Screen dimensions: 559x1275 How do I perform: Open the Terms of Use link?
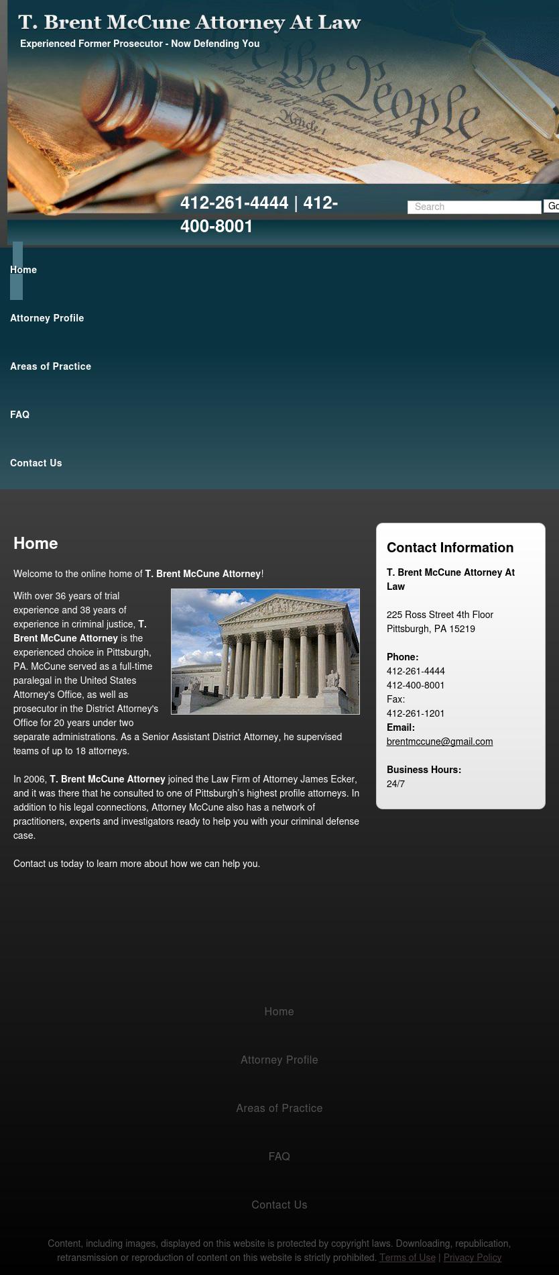tap(408, 1258)
